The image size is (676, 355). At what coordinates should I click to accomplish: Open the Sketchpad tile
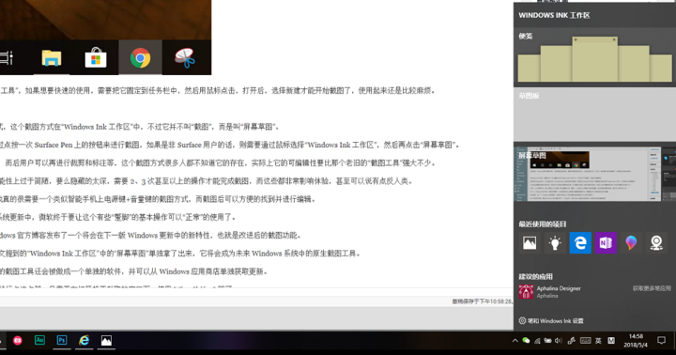(x=594, y=115)
